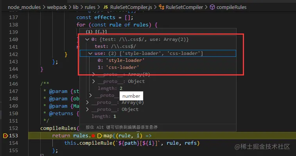The width and height of the screenshot is (296, 156).
Task: Click the number type tooltip
Action: point(131,96)
